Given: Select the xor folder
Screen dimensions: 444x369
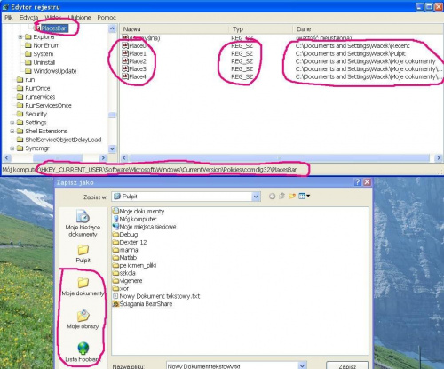Looking at the screenshot, I should [x=121, y=288].
